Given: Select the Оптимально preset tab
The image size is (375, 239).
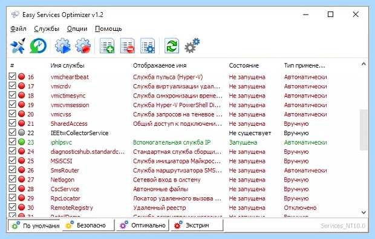Looking at the screenshot, I should click(143, 225).
